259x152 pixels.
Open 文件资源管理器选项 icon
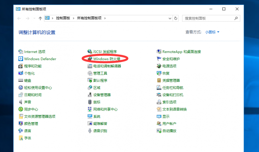[21, 116]
